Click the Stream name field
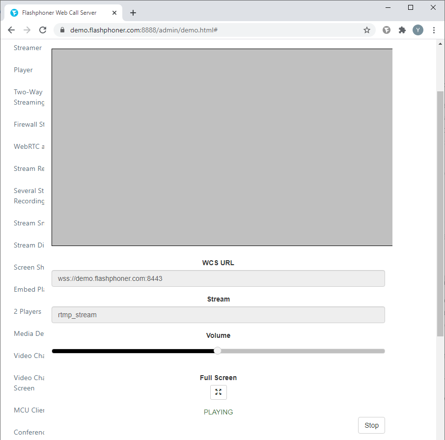The height and width of the screenshot is (440, 445). coord(218,315)
